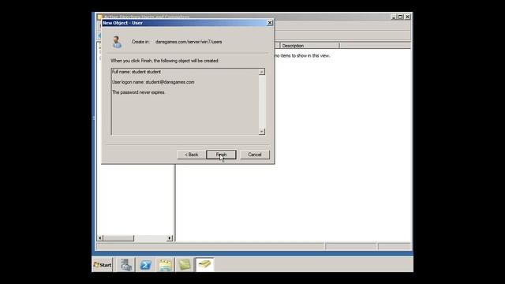
Task: Click the 'no items to show in this view' text
Action: pyautogui.click(x=302, y=56)
